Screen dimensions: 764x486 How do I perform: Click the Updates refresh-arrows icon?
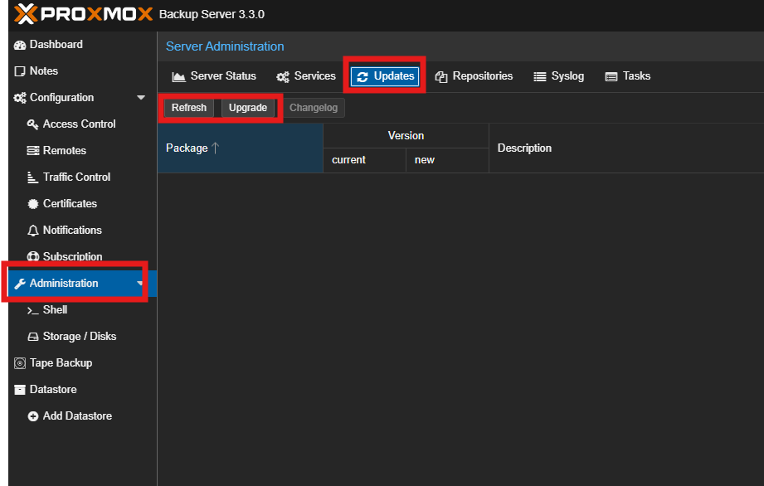(x=363, y=76)
